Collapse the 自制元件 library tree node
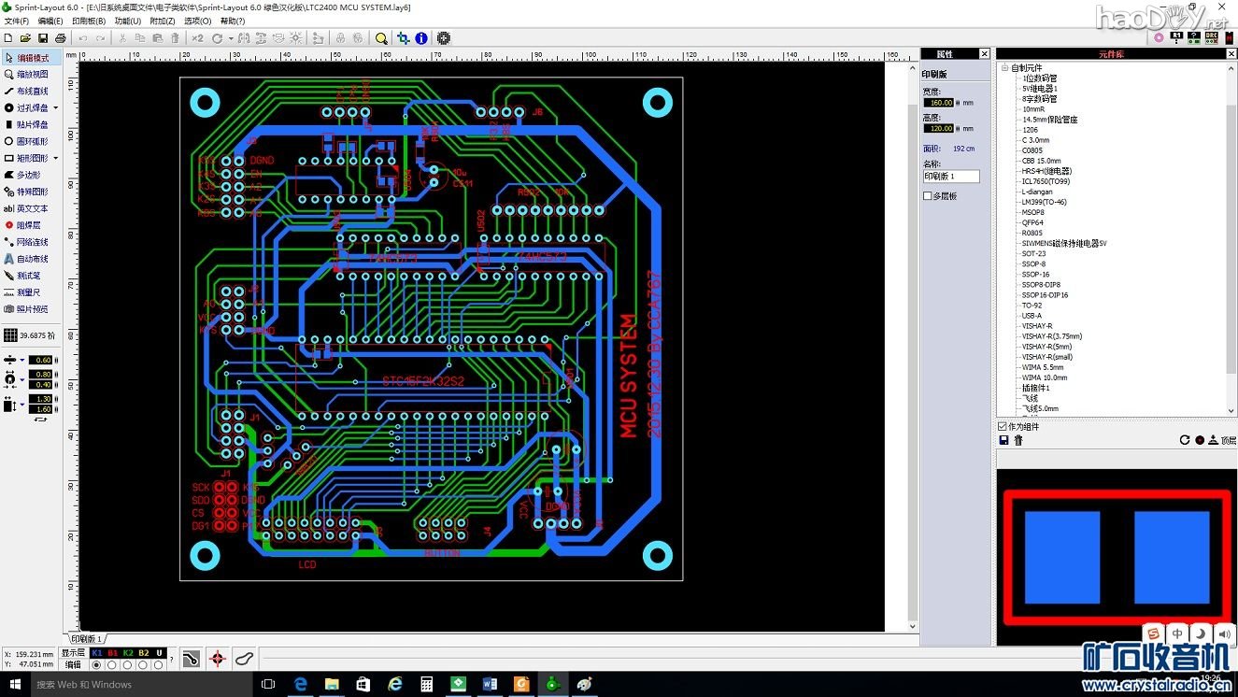 pyautogui.click(x=1004, y=68)
